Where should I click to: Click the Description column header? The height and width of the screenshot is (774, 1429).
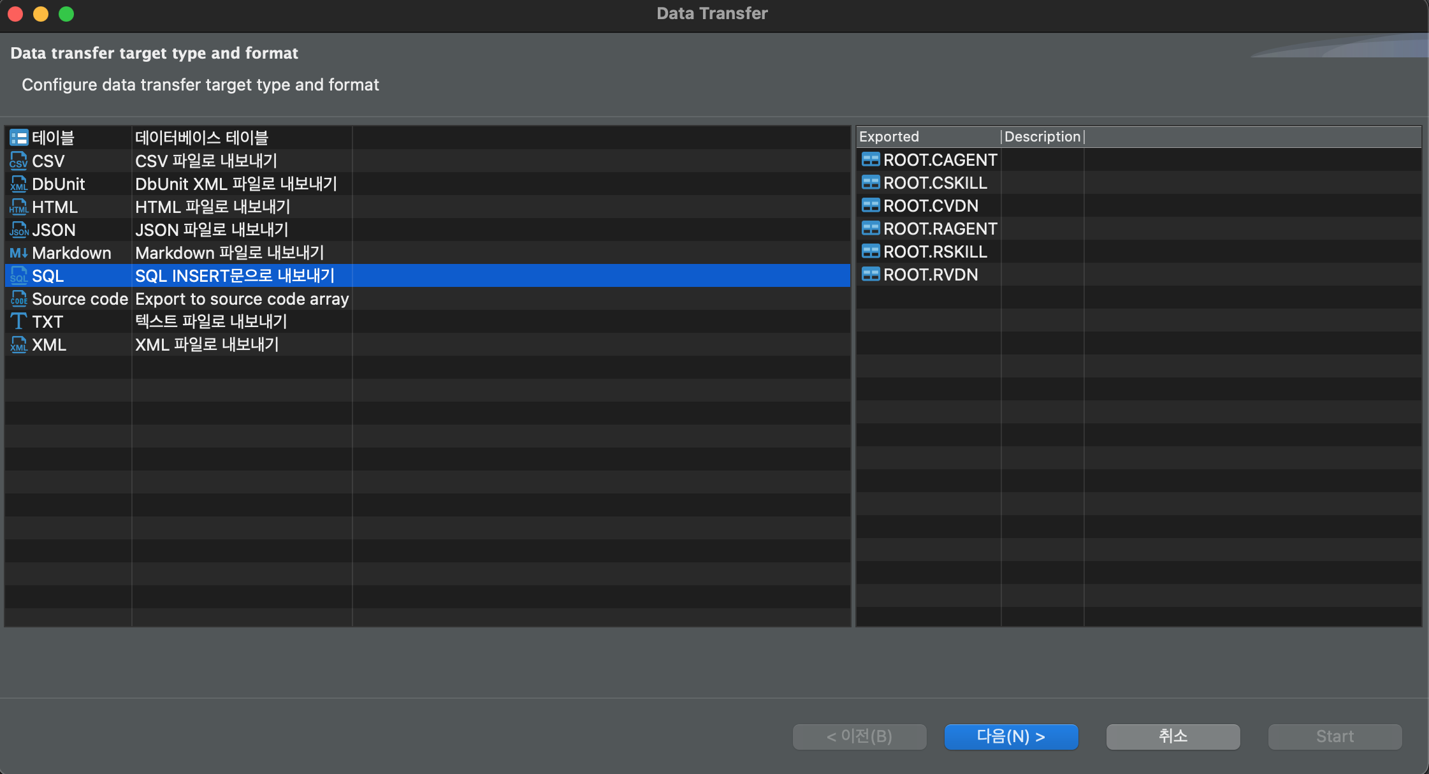pos(1042,136)
